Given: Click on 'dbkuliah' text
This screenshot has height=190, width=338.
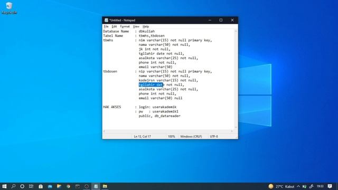Looking at the screenshot, I should 147,31.
